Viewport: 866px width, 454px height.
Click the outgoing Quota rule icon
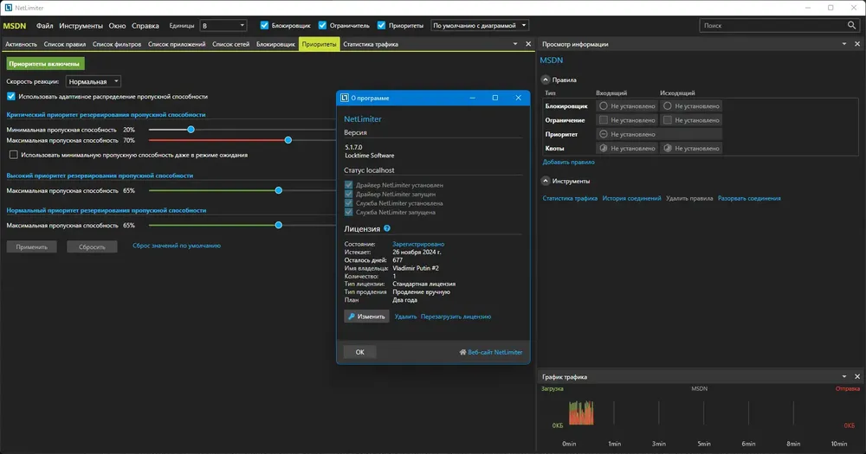pos(667,149)
